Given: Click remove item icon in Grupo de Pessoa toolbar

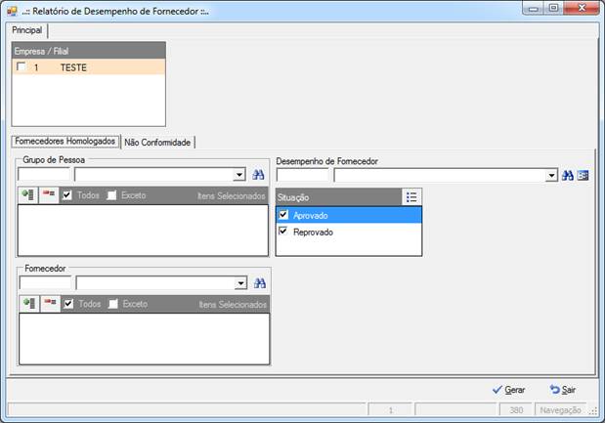Looking at the screenshot, I should click(49, 195).
